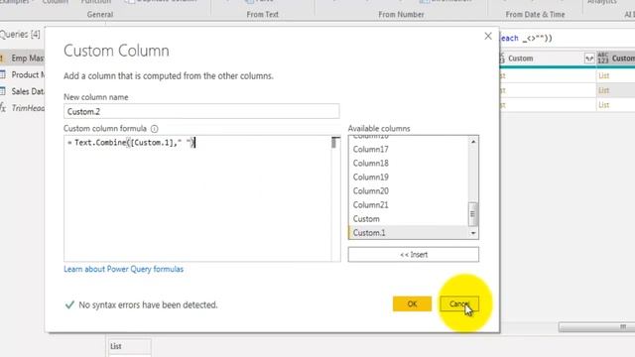Screen dimensions: 635x357
Task: Click the up arrow of the Available columns scrollbar
Action: (x=473, y=141)
